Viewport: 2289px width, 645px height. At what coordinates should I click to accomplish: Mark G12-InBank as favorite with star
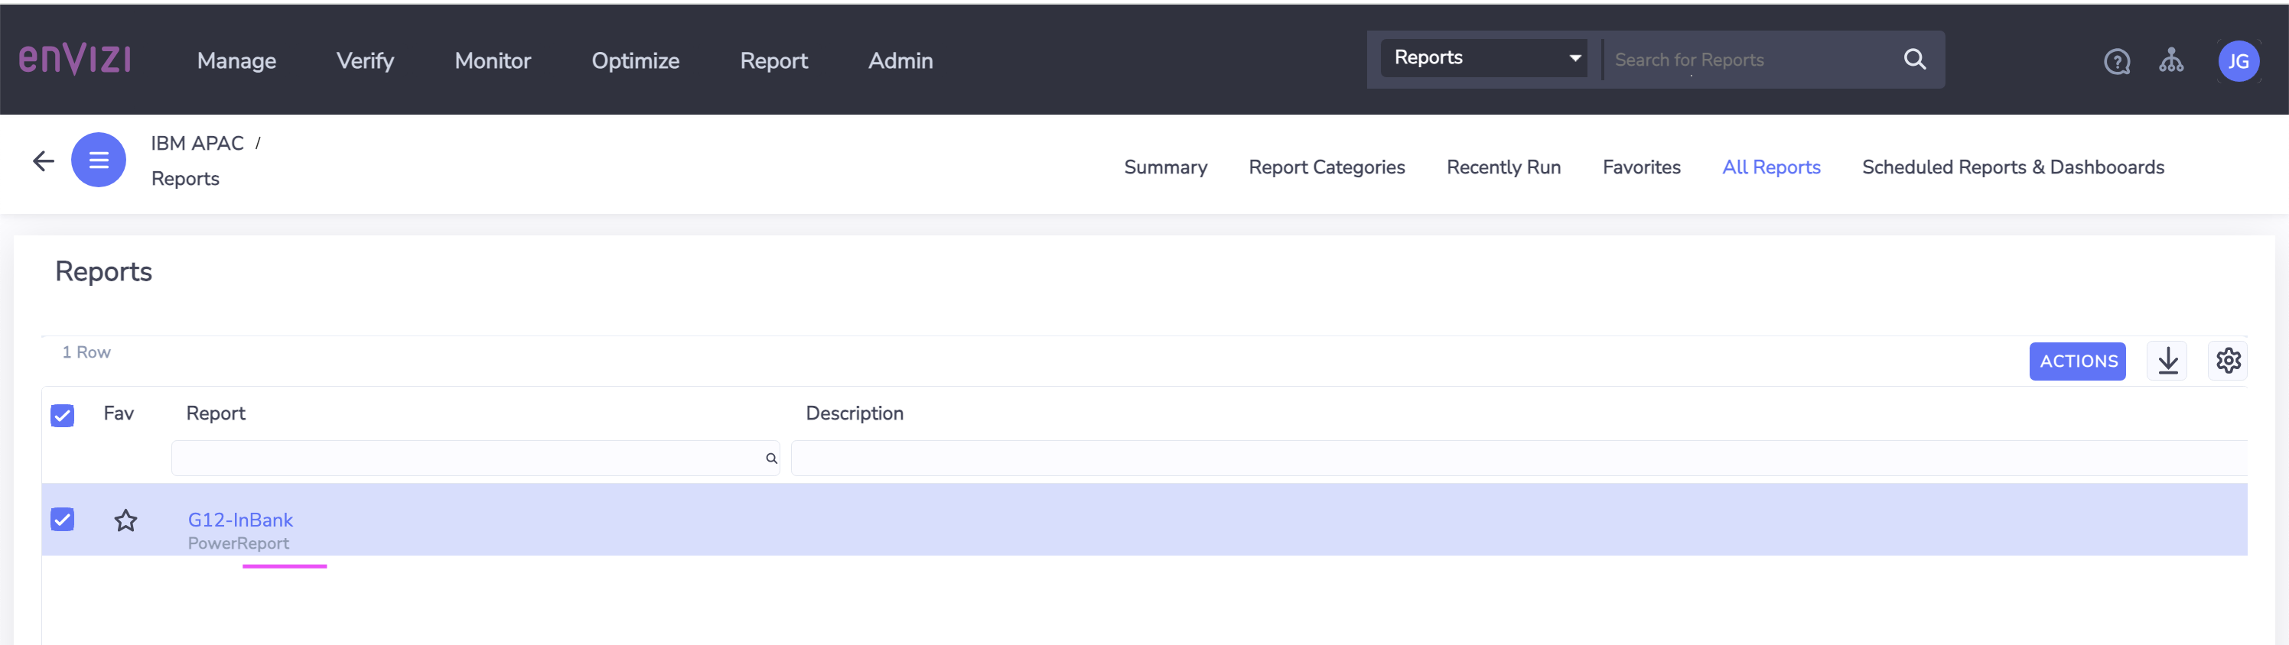125,520
